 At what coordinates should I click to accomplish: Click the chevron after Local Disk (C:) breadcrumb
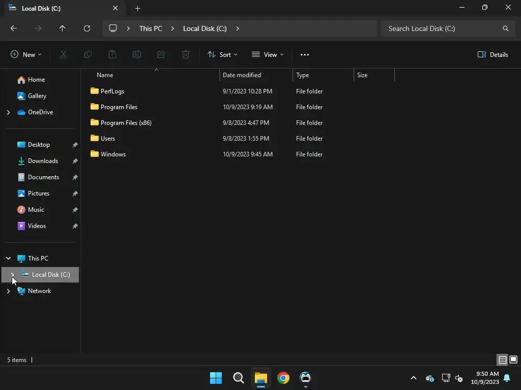(x=238, y=28)
